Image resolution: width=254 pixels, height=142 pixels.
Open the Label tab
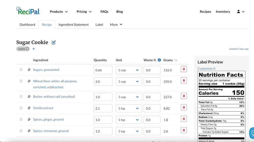point(99,25)
